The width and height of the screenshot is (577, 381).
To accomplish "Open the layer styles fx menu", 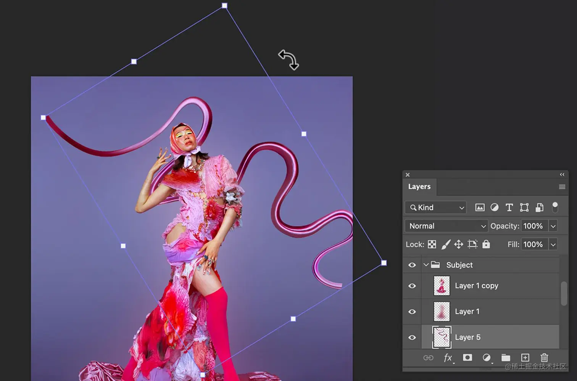I will pyautogui.click(x=448, y=358).
